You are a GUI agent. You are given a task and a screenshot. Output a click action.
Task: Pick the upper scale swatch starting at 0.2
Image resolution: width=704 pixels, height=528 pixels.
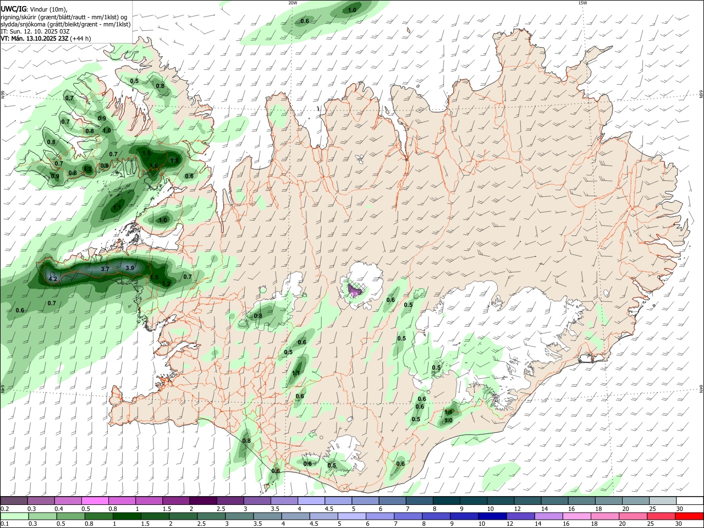14,501
